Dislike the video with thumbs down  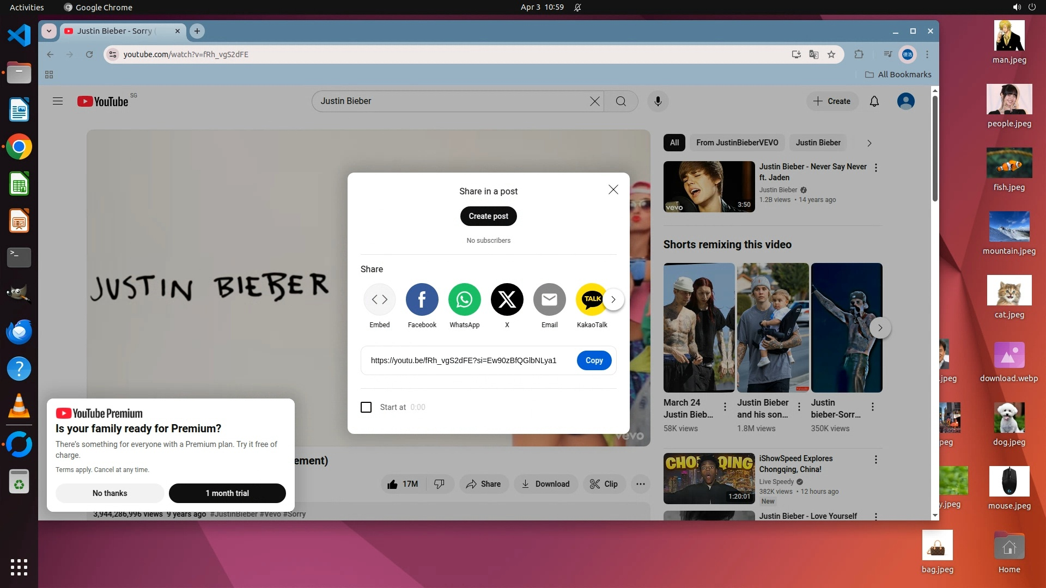click(439, 484)
